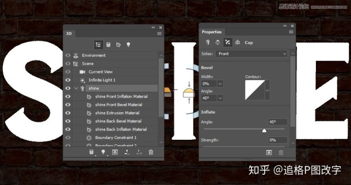The height and width of the screenshot is (185, 351).
Task: Click the Inflate Strength value field
Action: click(x=277, y=140)
